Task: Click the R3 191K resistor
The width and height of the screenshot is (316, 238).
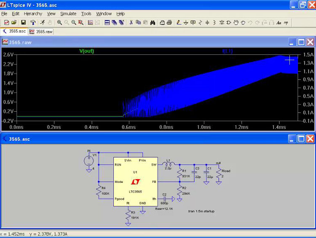Action: click(128, 215)
